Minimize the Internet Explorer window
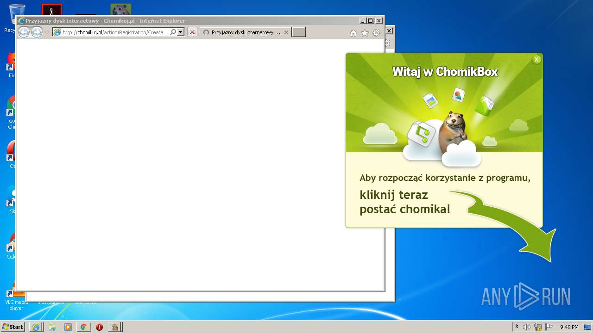Viewport: 593px width, 333px height. point(362,21)
